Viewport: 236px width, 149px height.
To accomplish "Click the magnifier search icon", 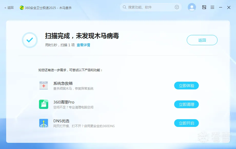I will (124, 7).
